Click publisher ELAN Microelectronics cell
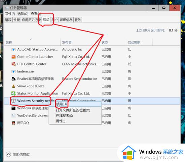Screen dimensions: 185x162 coord(80,64)
